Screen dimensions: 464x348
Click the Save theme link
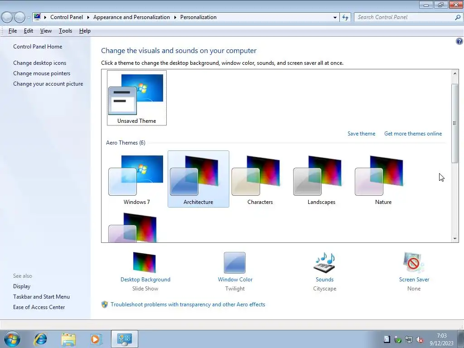(x=361, y=134)
